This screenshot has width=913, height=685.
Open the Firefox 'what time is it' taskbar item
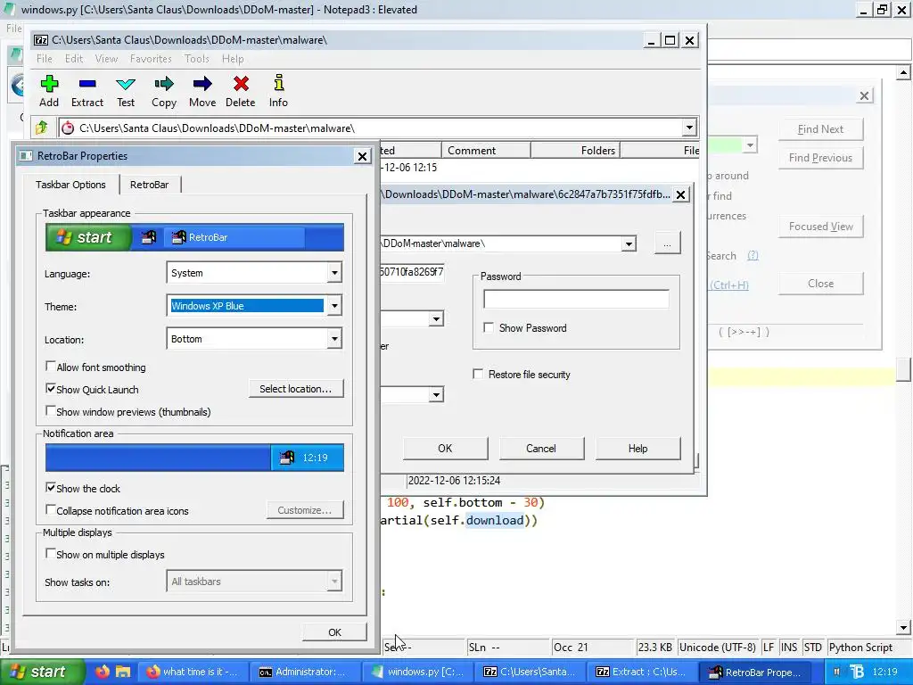click(193, 672)
